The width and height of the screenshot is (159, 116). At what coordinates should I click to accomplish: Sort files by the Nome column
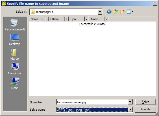tap(37, 19)
